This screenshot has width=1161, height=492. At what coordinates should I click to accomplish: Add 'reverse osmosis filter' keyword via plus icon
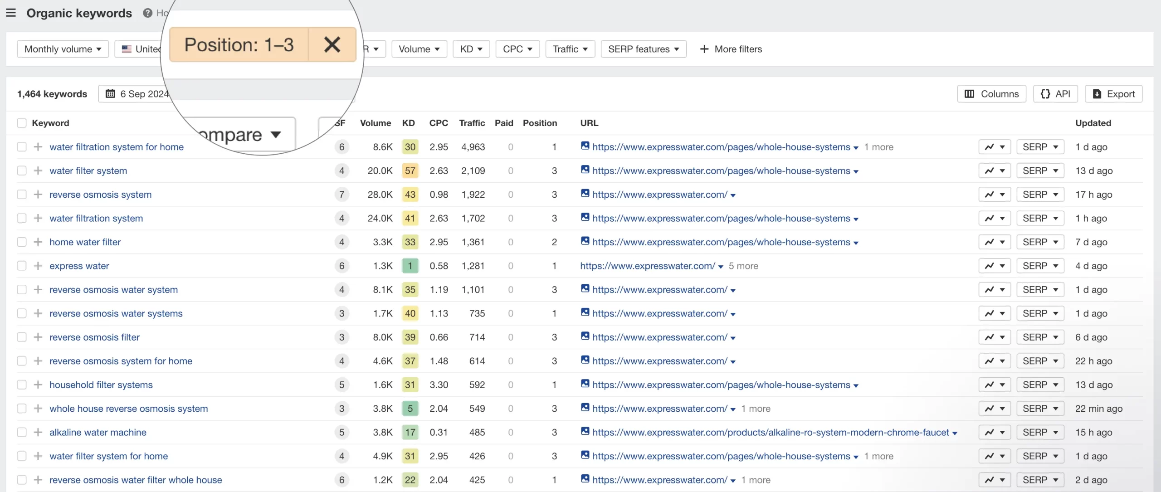[x=38, y=337]
